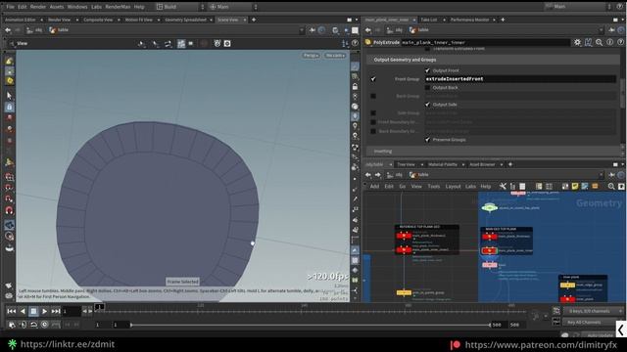Go back in scene view path bar

8,30
